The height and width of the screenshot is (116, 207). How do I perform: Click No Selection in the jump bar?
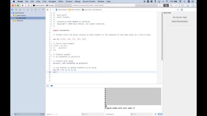97,10
